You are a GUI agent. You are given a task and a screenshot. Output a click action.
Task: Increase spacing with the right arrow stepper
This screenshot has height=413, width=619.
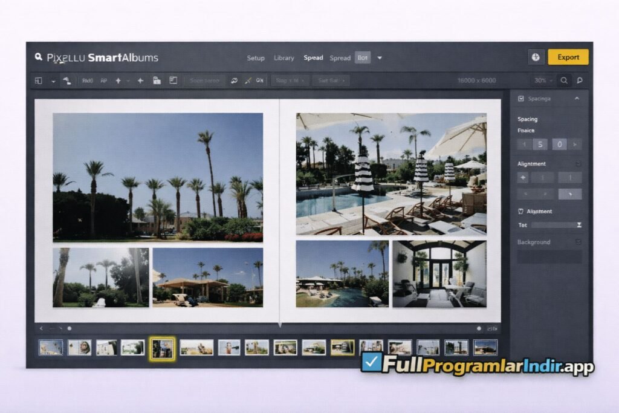tap(575, 145)
